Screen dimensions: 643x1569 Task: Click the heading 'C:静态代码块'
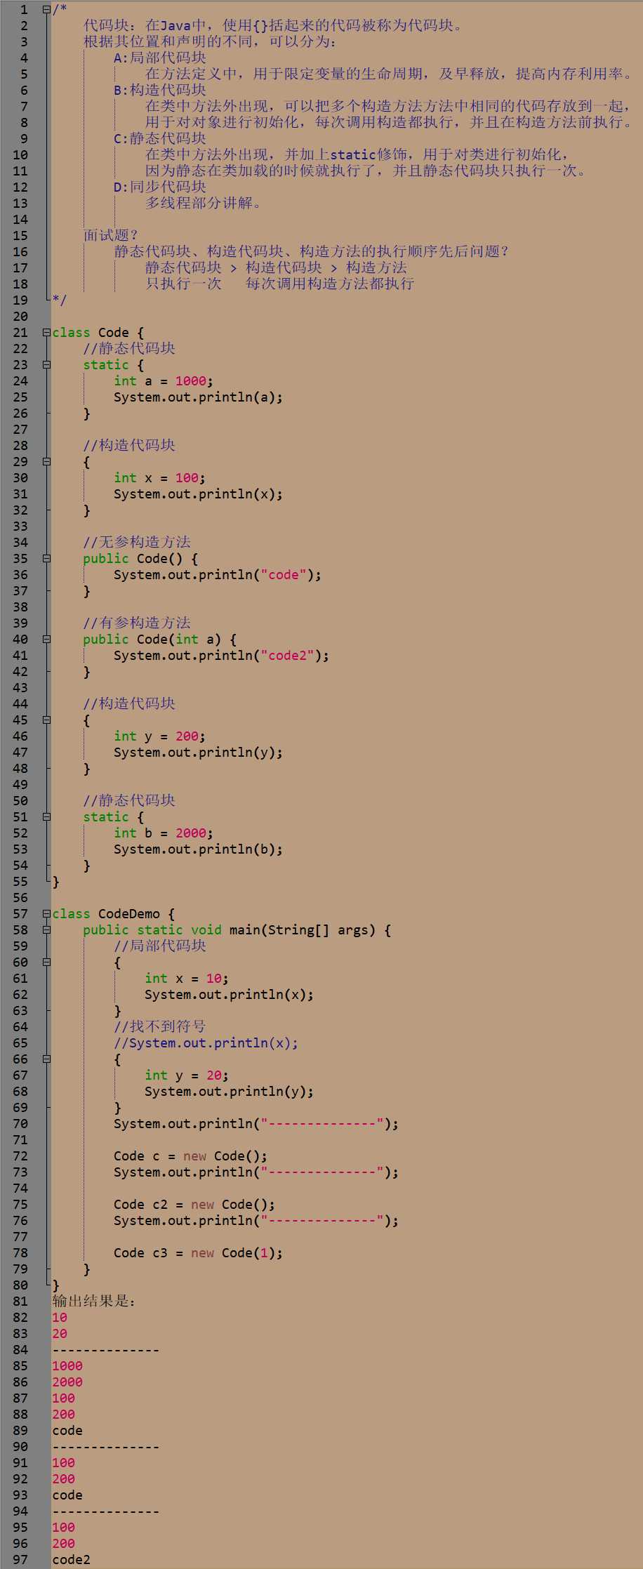coord(160,139)
